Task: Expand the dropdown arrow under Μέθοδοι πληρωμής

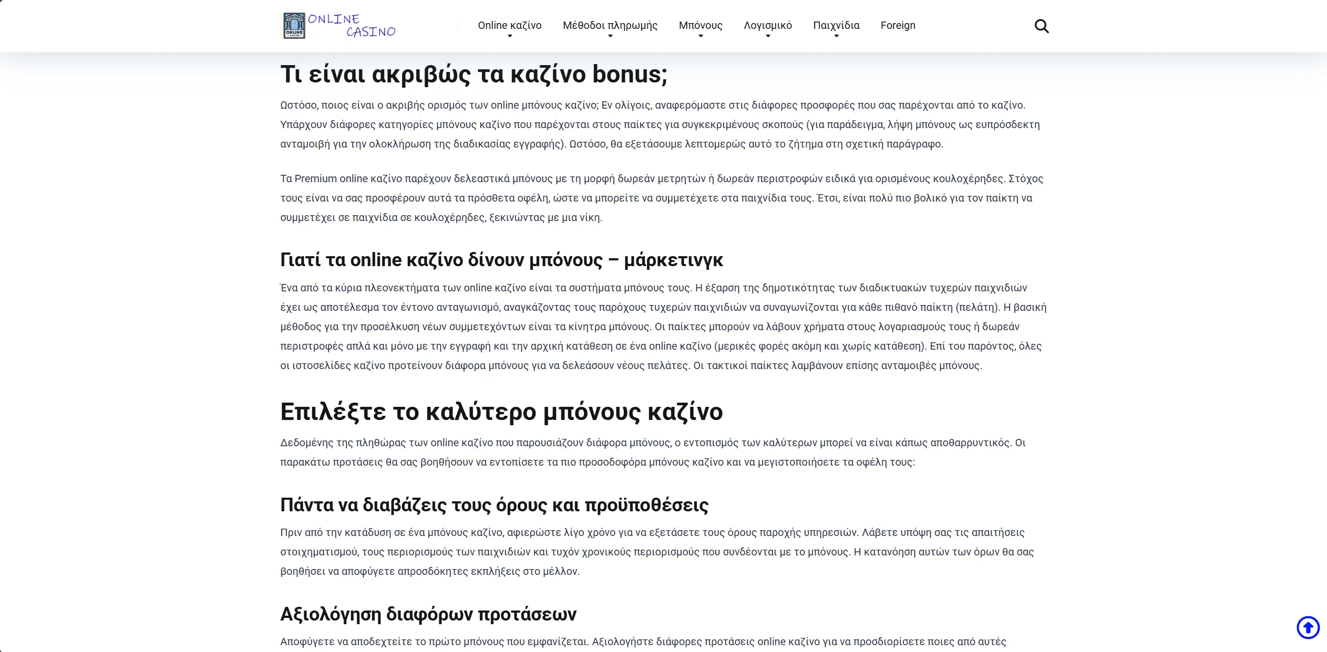Action: point(610,36)
